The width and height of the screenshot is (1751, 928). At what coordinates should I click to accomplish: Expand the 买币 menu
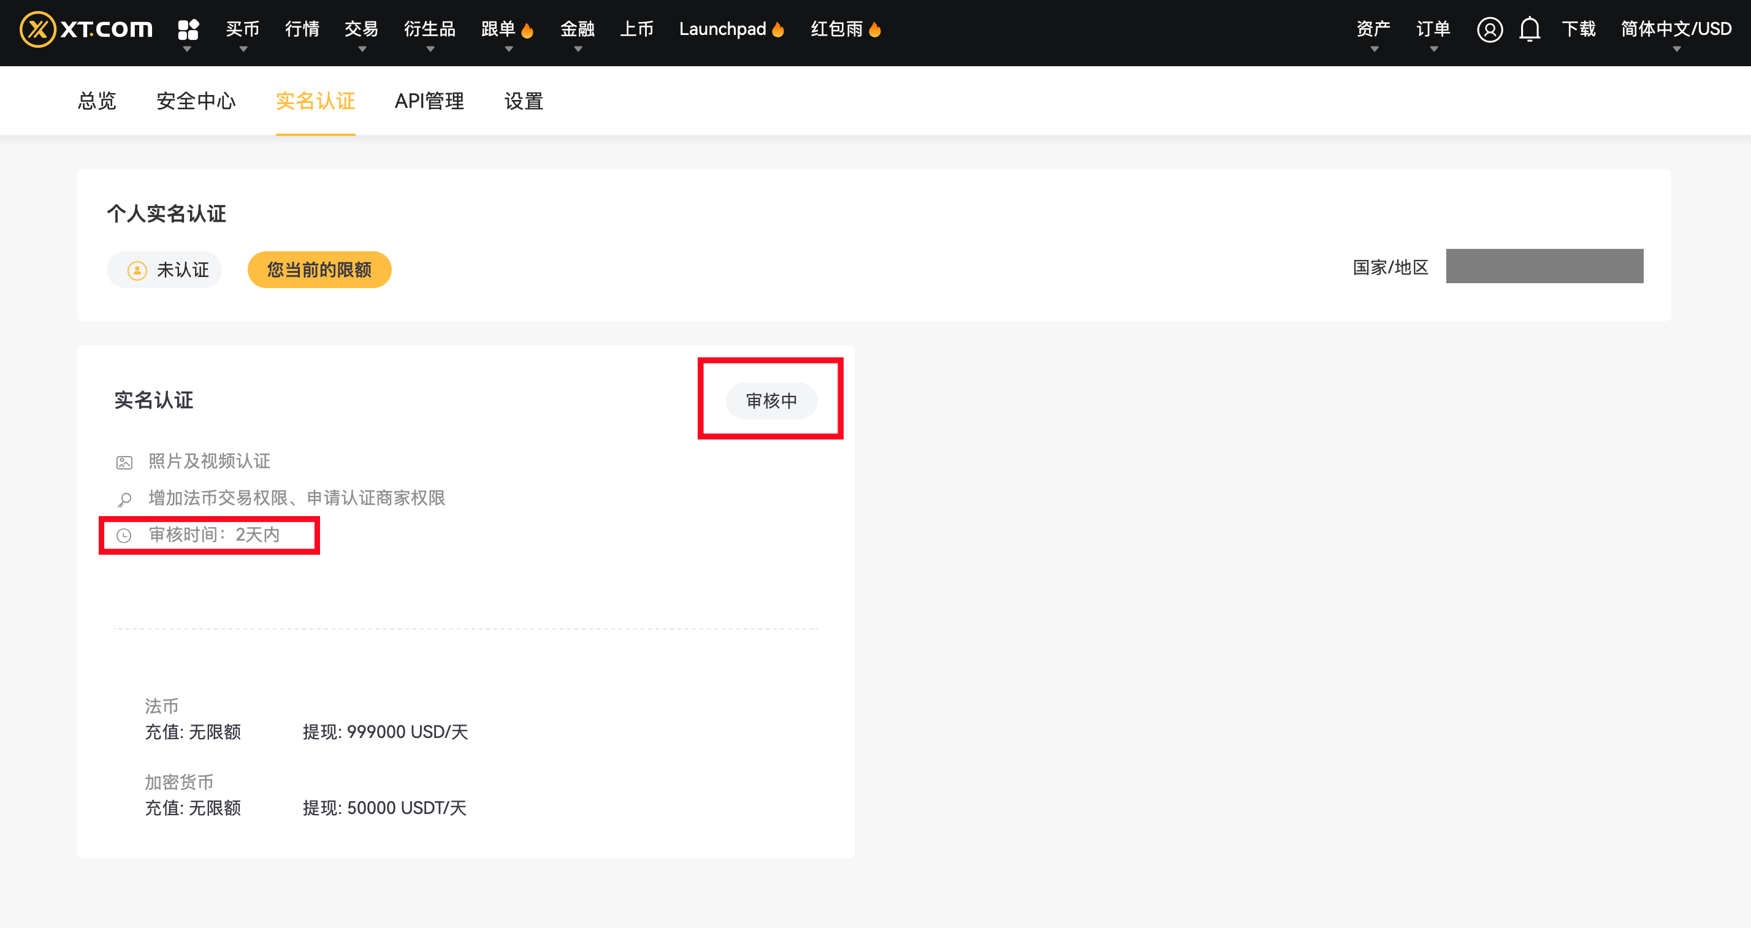coord(243,29)
